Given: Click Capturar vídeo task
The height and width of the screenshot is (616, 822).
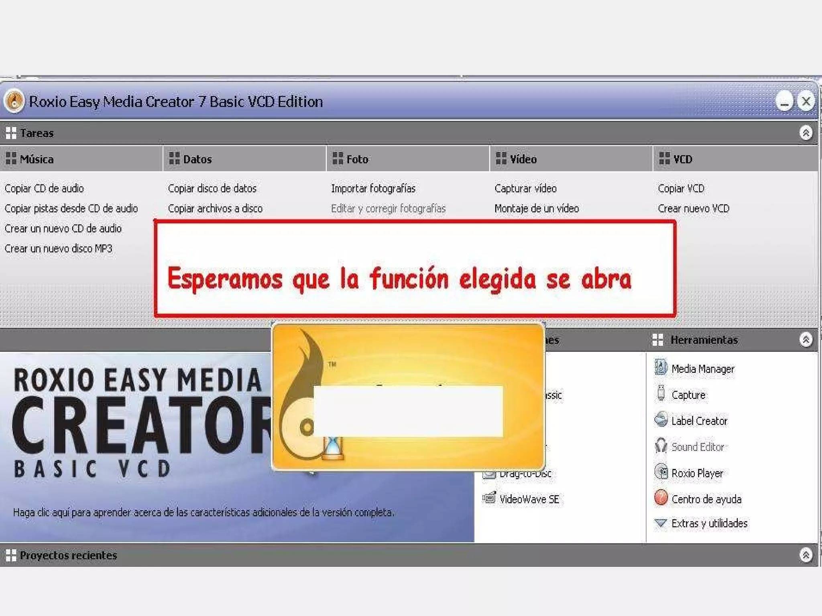Looking at the screenshot, I should (525, 188).
